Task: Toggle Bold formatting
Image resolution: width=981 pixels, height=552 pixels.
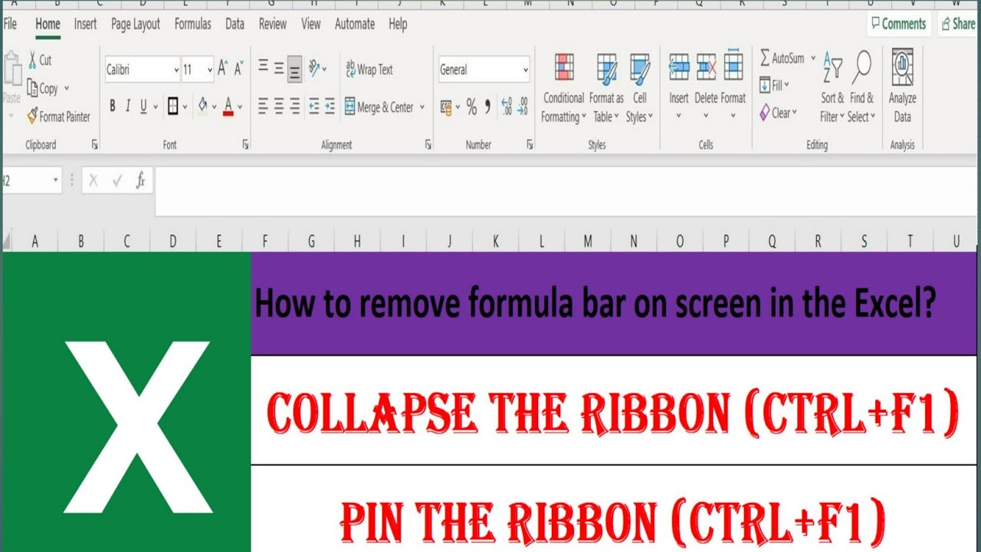Action: [x=113, y=107]
